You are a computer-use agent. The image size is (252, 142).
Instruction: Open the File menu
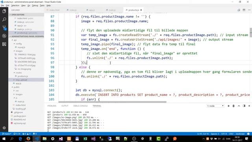(2, 6)
